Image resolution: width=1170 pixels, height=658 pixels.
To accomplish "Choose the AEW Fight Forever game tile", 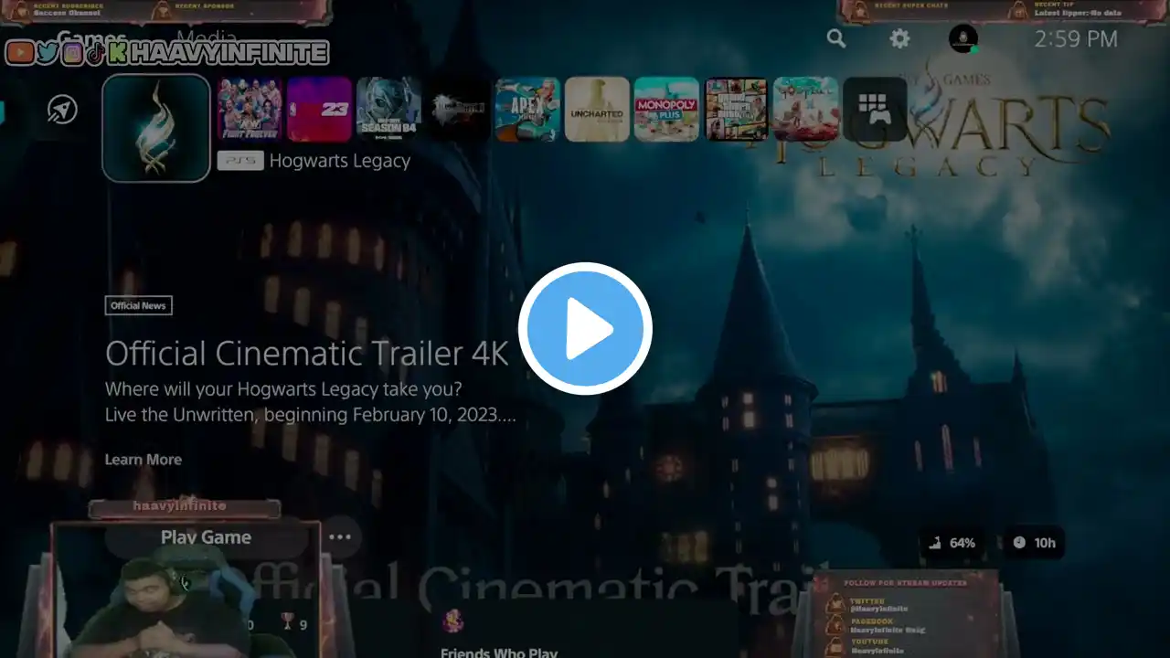I will point(250,110).
